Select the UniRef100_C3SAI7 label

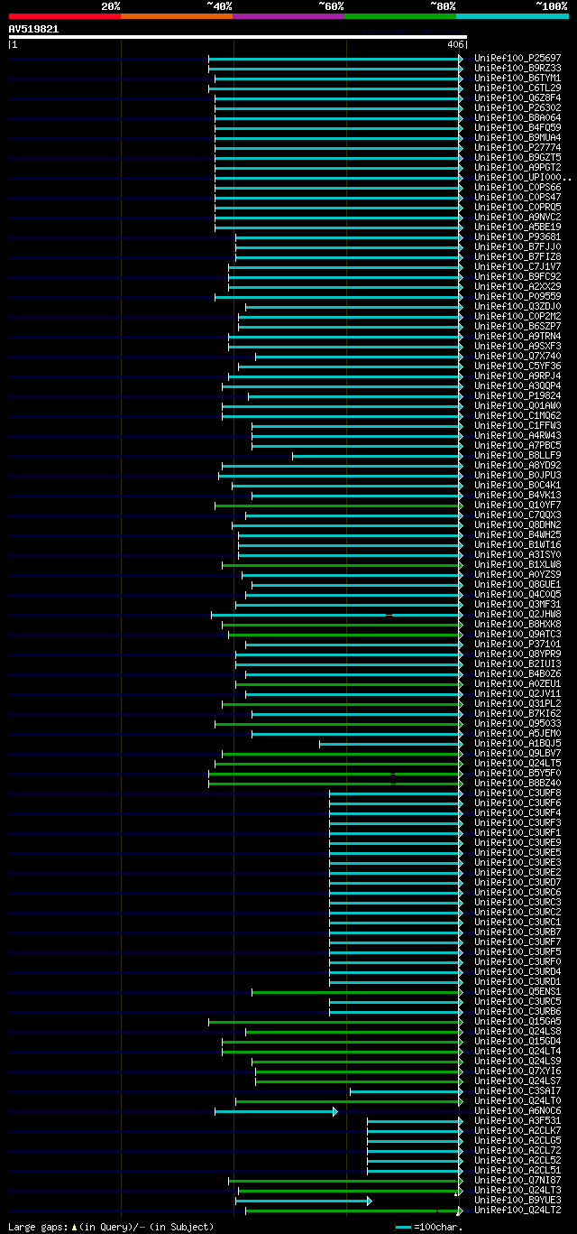click(517, 1091)
